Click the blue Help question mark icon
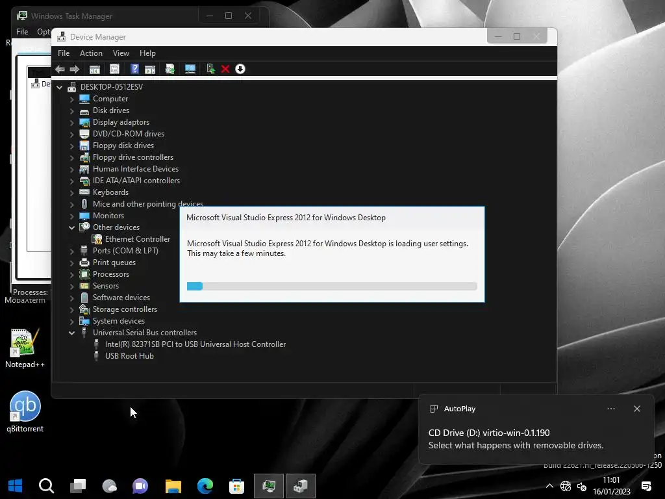This screenshot has width=665, height=499. 134,69
